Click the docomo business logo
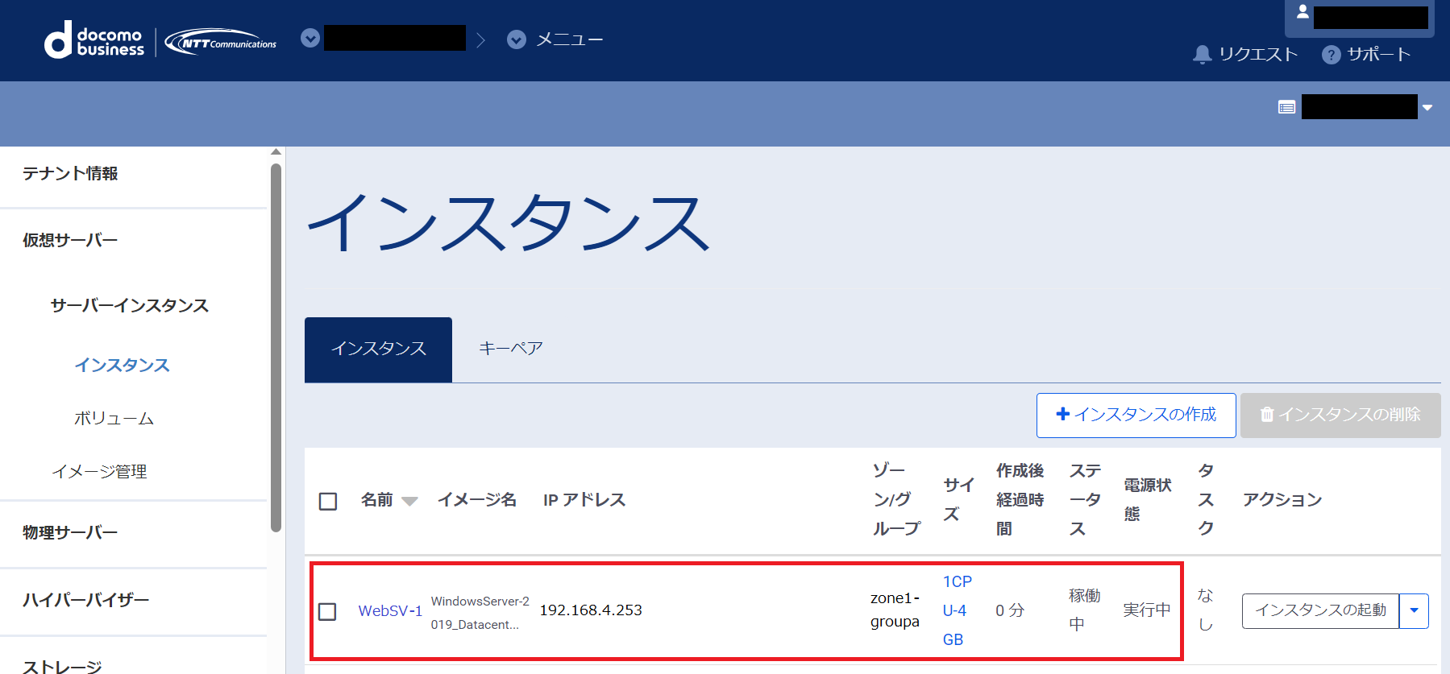Viewport: 1450px width, 674px height. [x=94, y=40]
